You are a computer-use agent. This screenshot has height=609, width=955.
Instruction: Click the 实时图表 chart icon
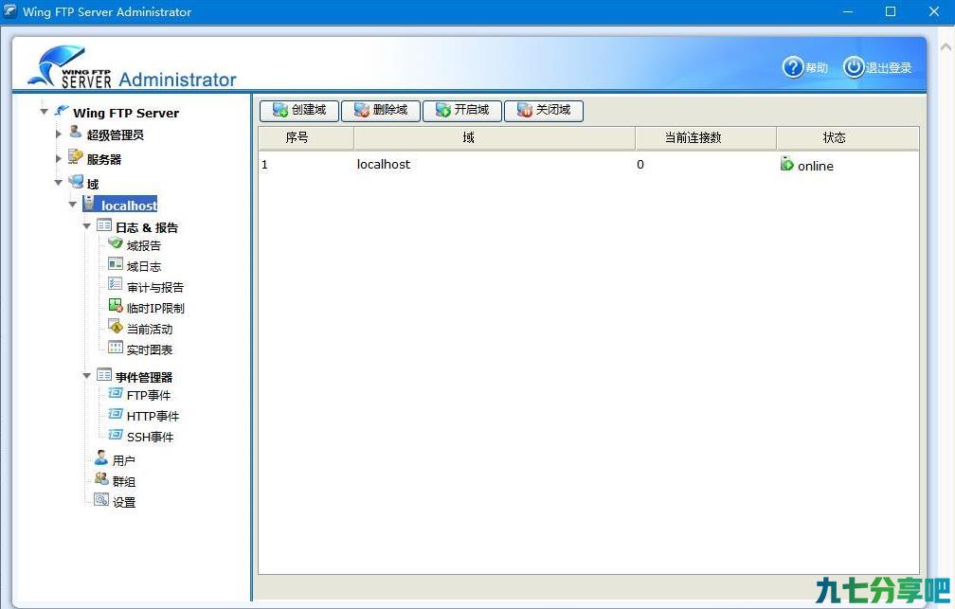pyautogui.click(x=116, y=348)
